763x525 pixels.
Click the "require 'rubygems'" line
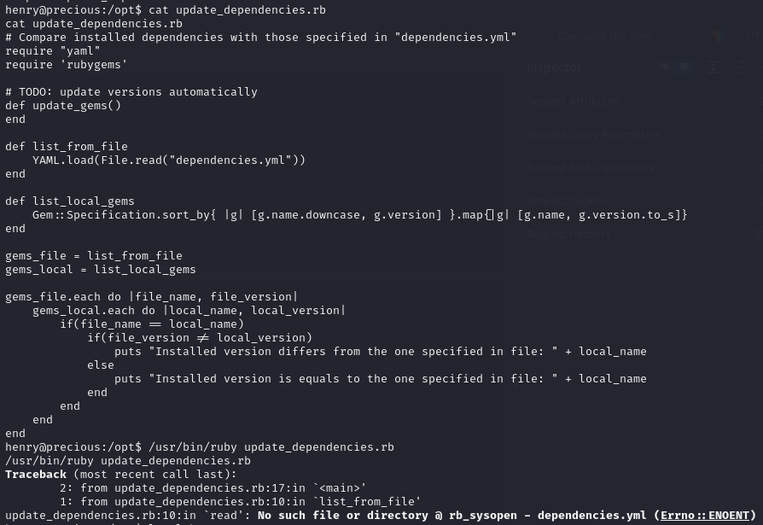[66, 64]
